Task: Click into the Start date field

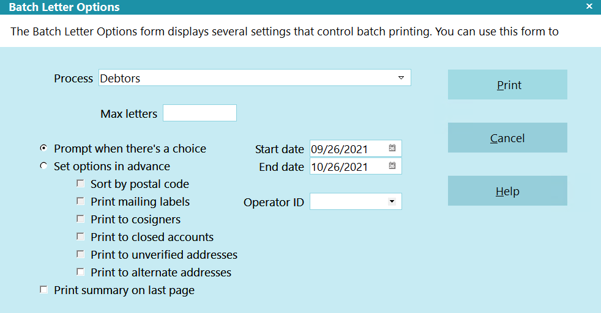Action: (x=349, y=149)
